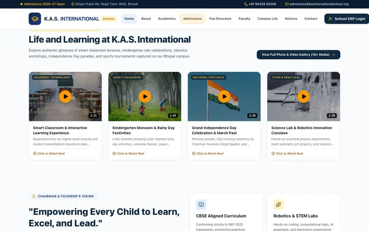The height and width of the screenshot is (231, 369).
Task: Click the award icon beside Chairman & Founder's Vision
Action: click(34, 196)
